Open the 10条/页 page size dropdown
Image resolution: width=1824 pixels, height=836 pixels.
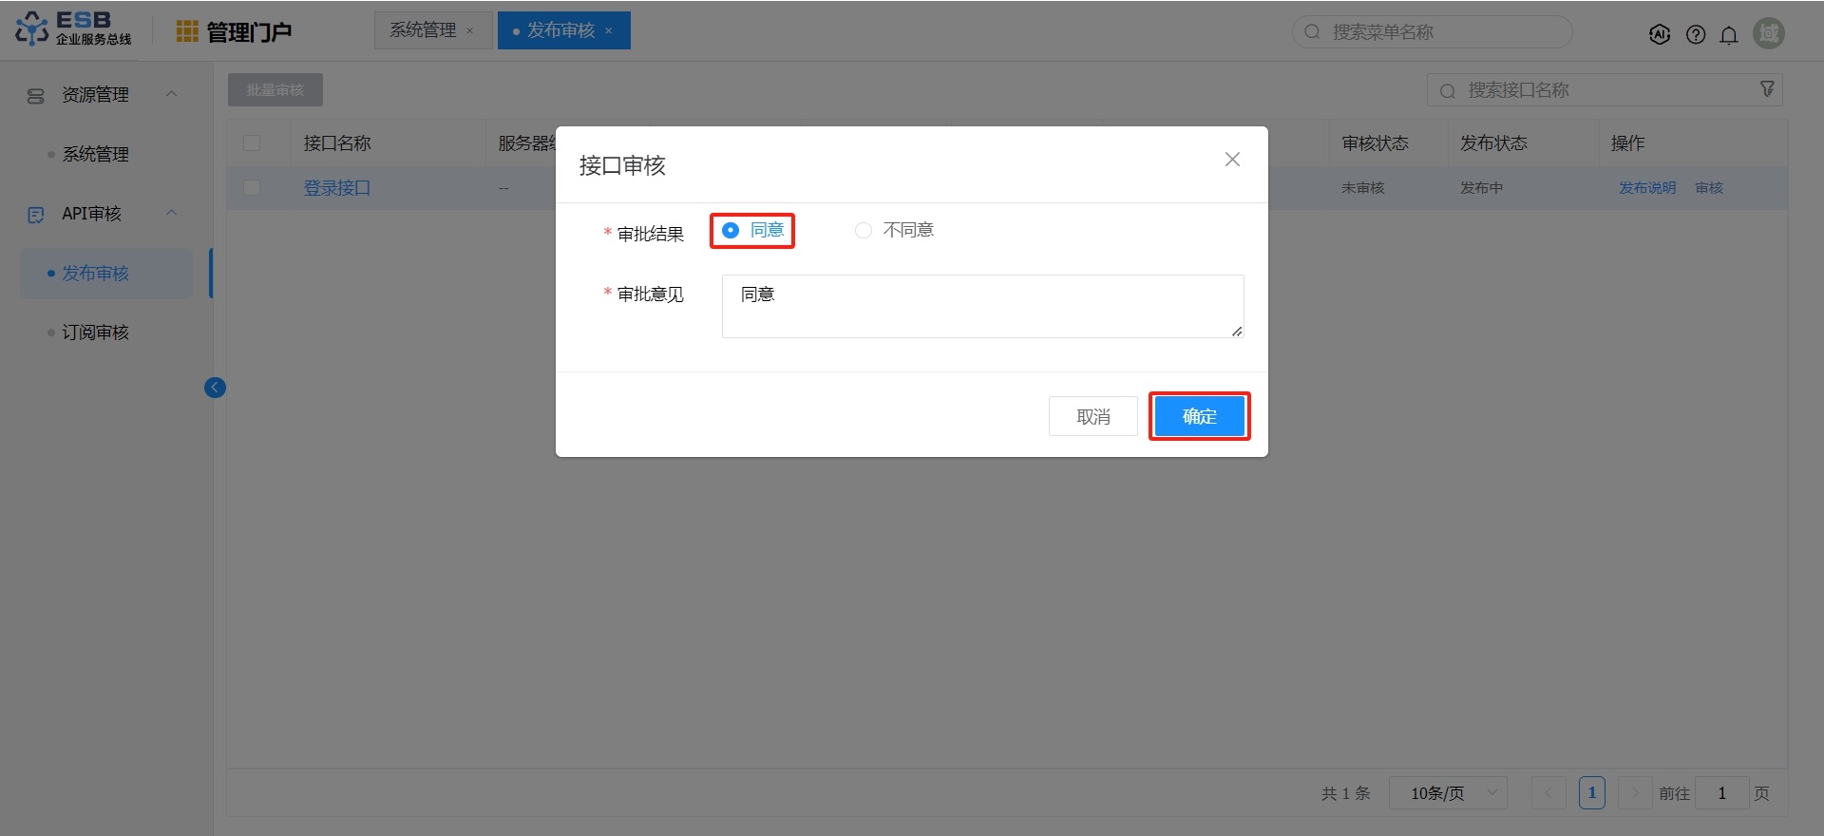[1448, 792]
